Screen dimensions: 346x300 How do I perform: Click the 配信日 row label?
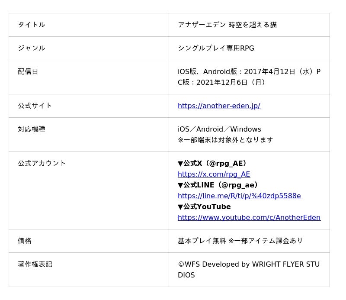point(28,71)
